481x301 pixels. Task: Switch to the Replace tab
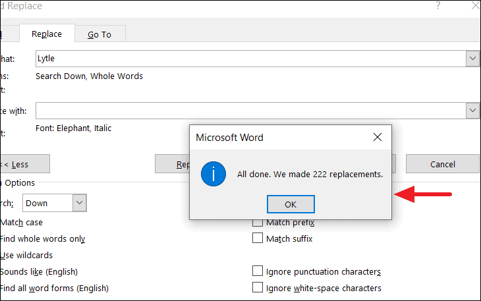pos(46,34)
